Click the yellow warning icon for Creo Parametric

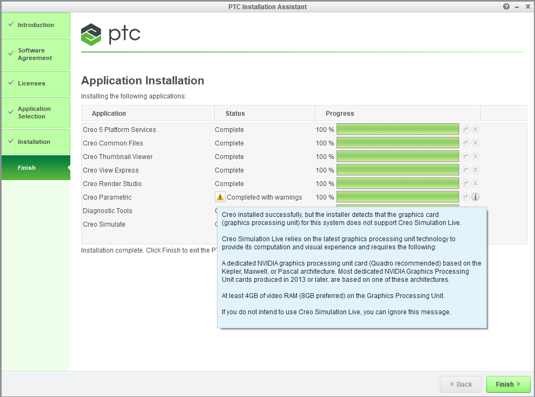220,197
